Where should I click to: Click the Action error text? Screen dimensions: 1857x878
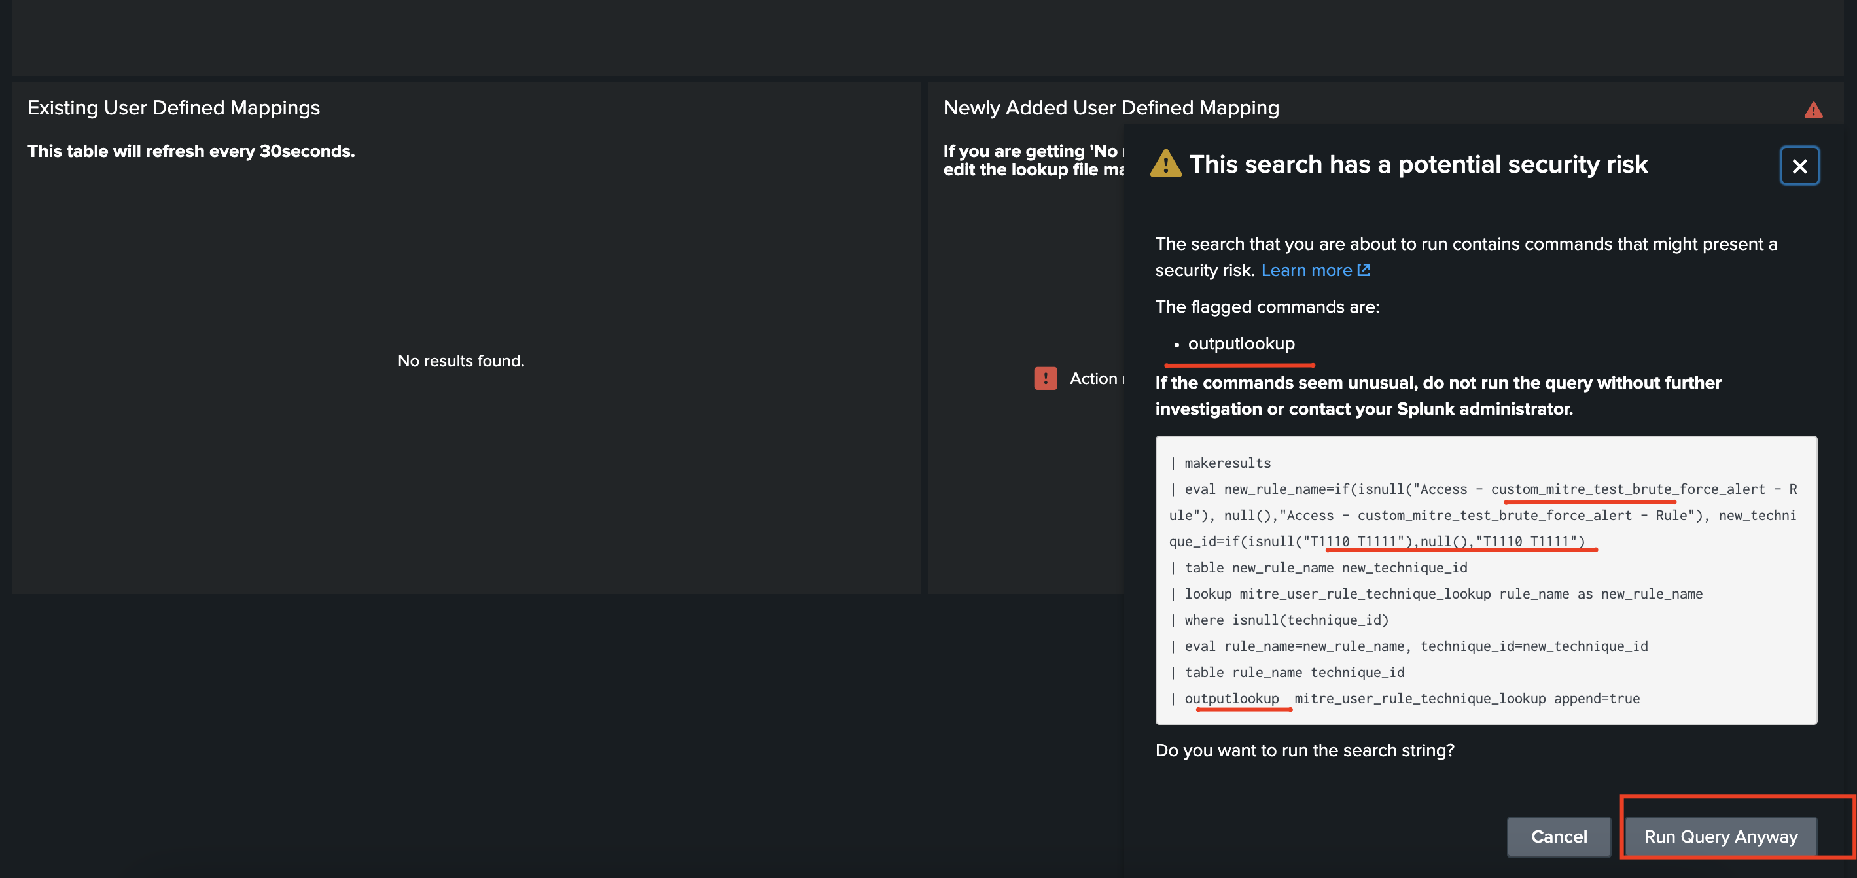point(1093,378)
